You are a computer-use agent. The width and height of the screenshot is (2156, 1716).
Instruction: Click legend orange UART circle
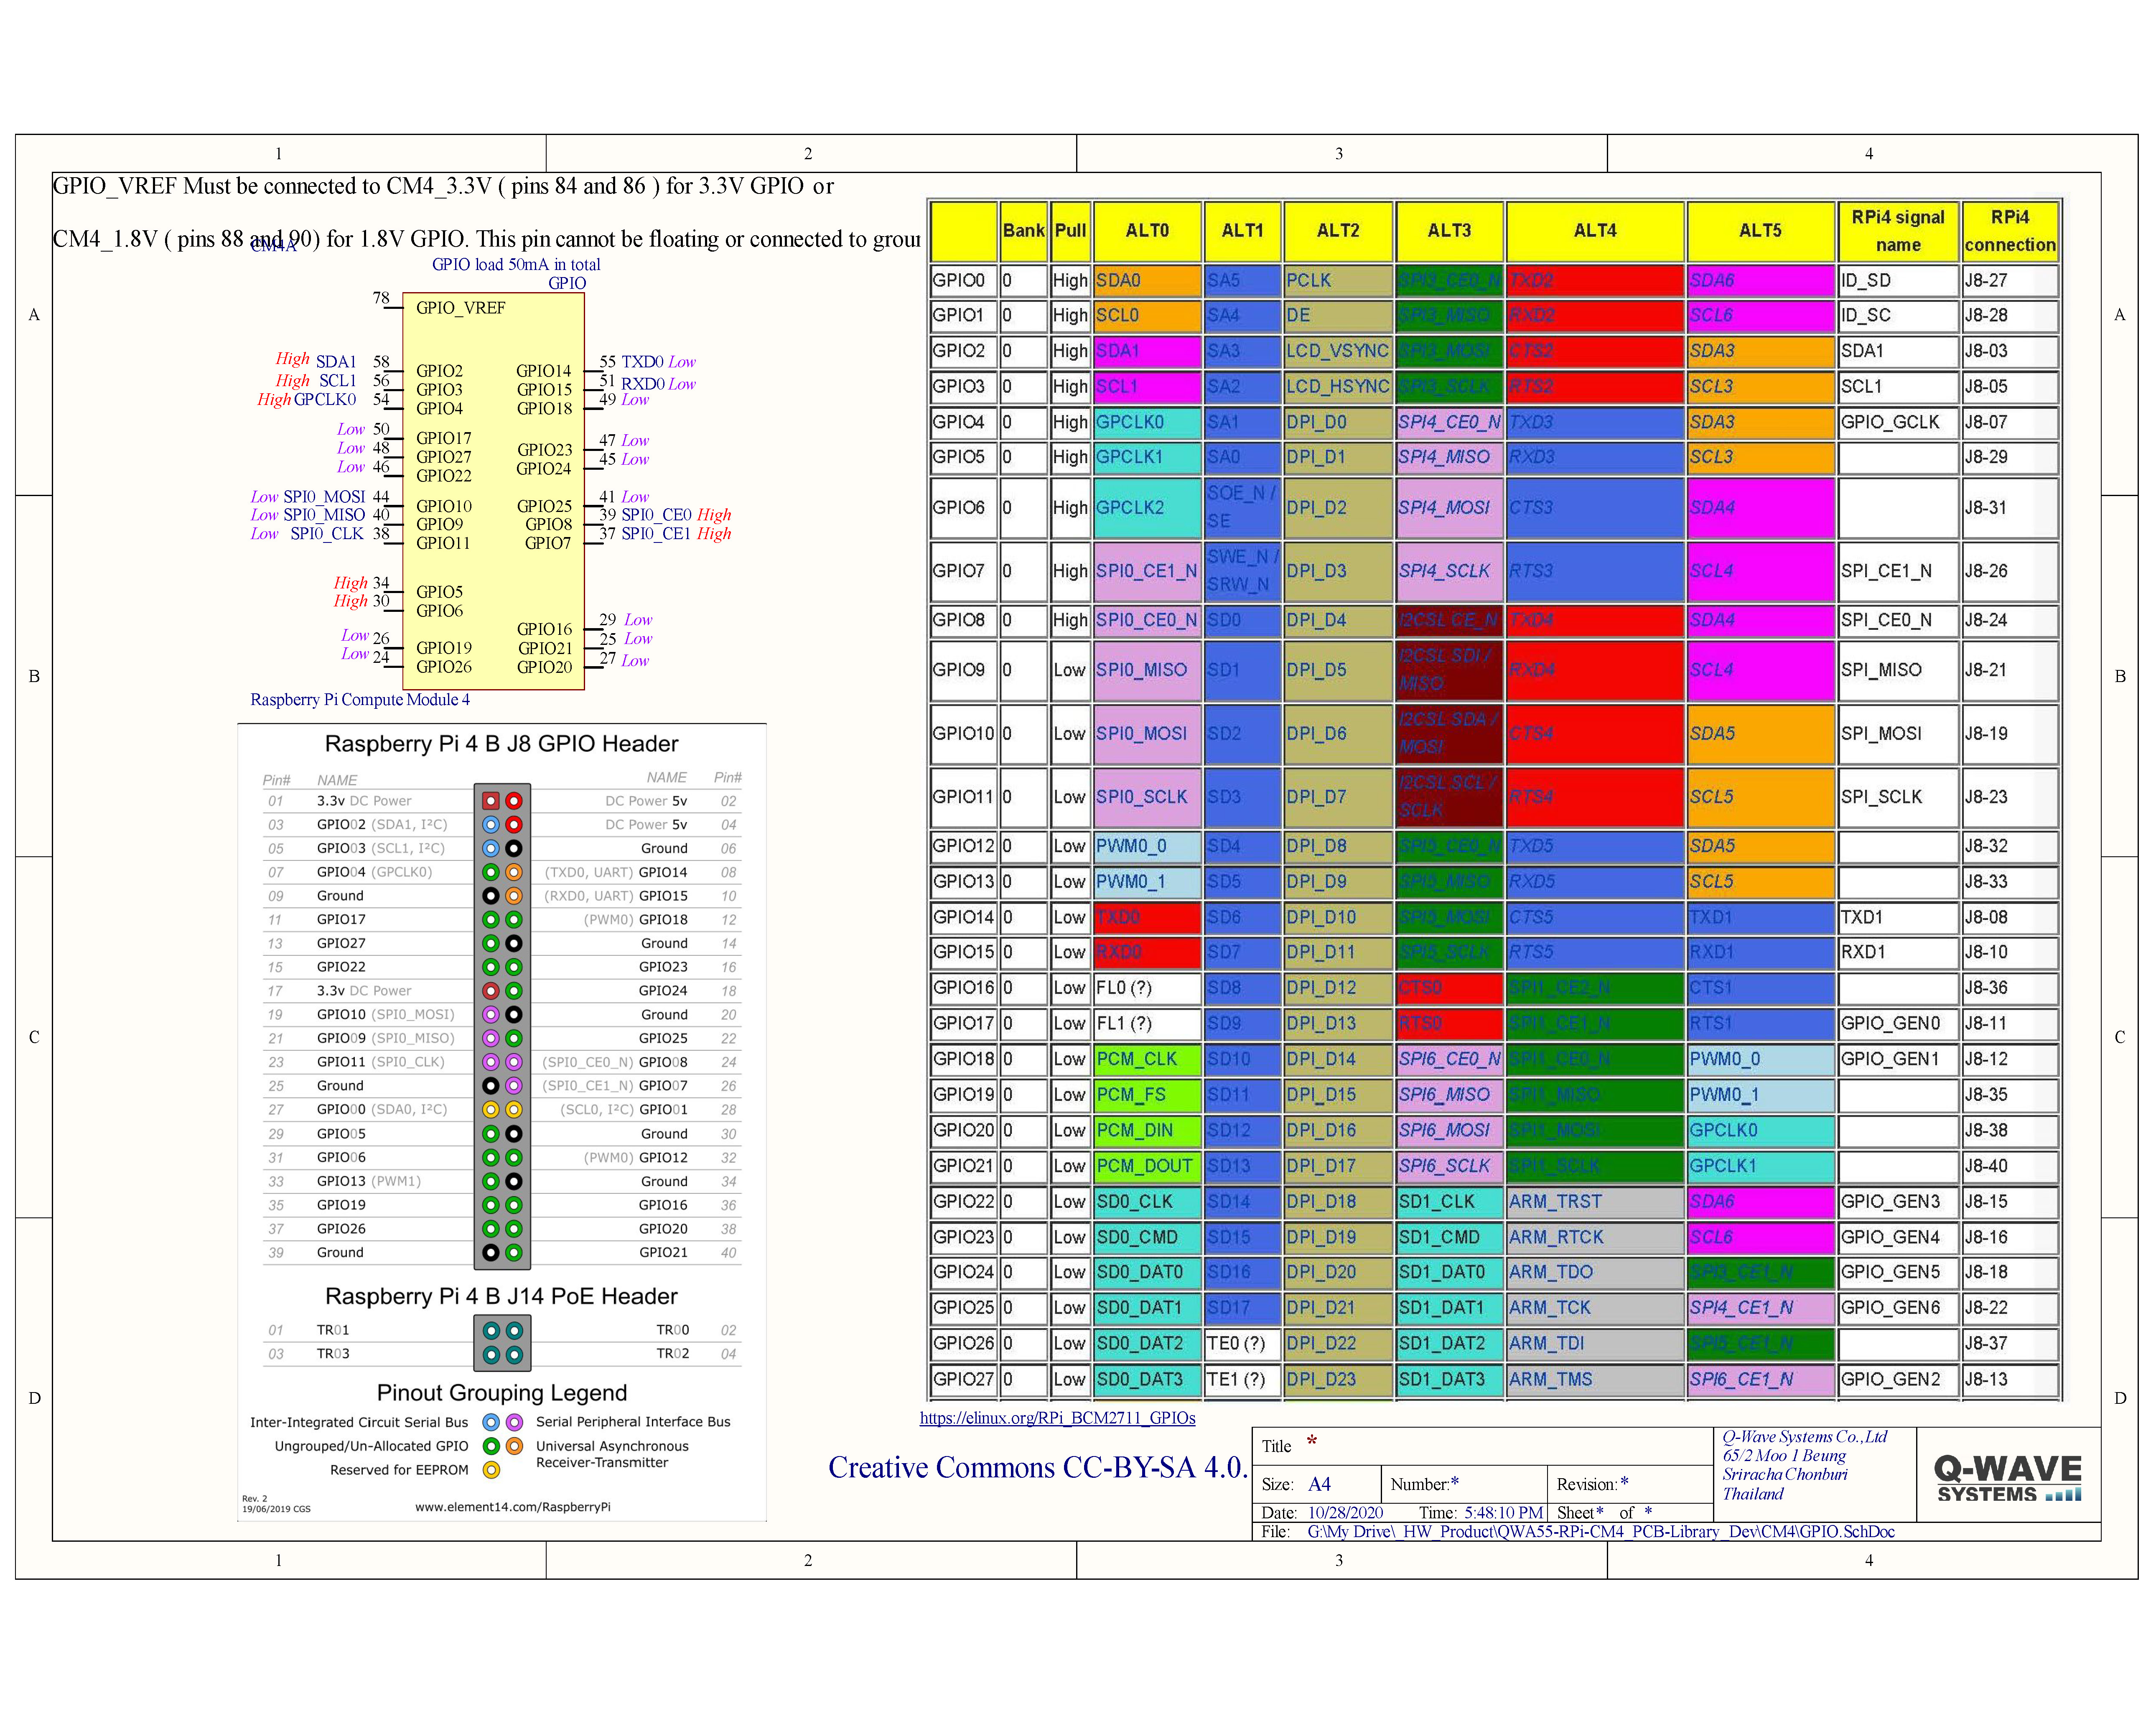tap(513, 1446)
